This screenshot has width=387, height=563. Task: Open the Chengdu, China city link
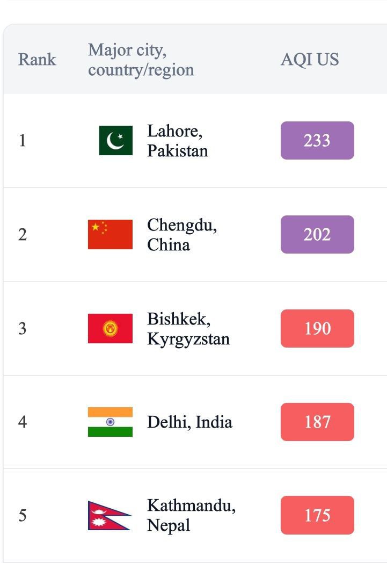(181, 234)
